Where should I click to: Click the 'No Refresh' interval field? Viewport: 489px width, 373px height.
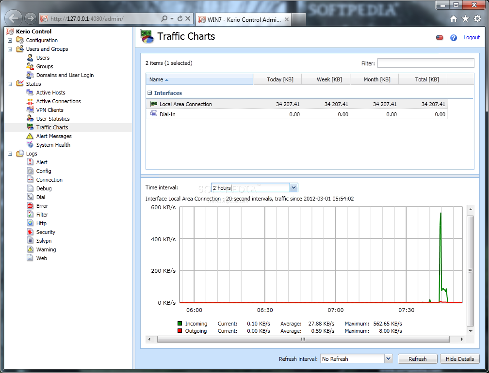[x=352, y=358]
